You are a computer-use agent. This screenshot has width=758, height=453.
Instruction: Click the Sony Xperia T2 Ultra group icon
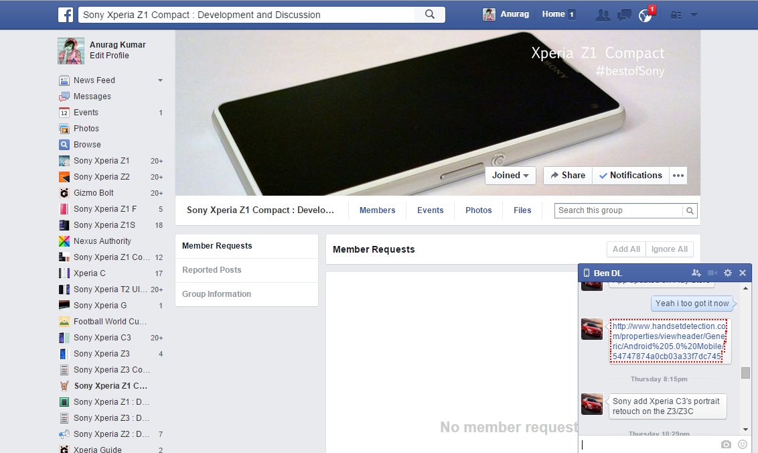(x=64, y=289)
